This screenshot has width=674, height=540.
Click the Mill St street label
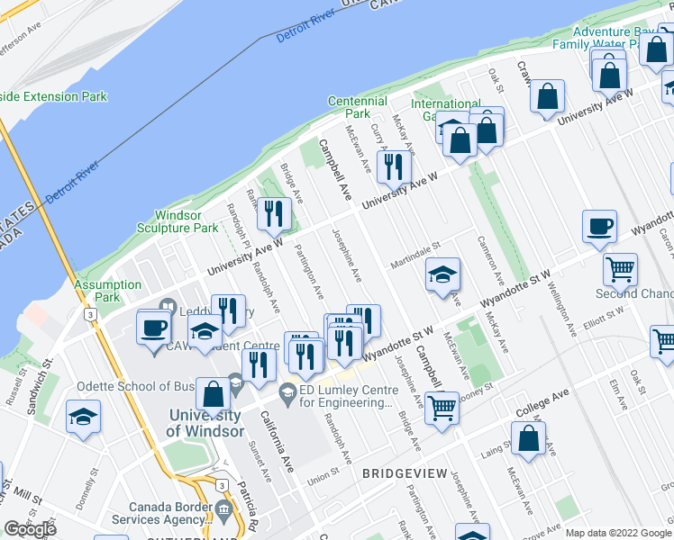coord(28,495)
